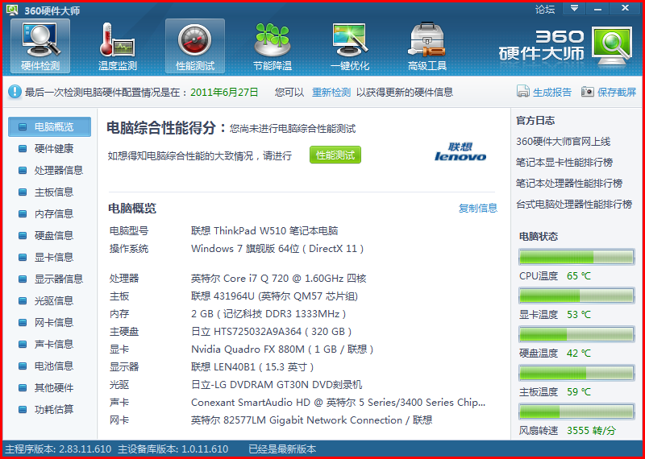
Task: Open 360硬件大师官网上线 log entry
Action: [563, 142]
